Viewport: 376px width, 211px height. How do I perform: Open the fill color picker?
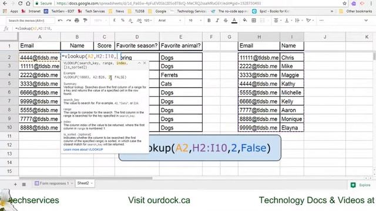(x=245, y=21)
